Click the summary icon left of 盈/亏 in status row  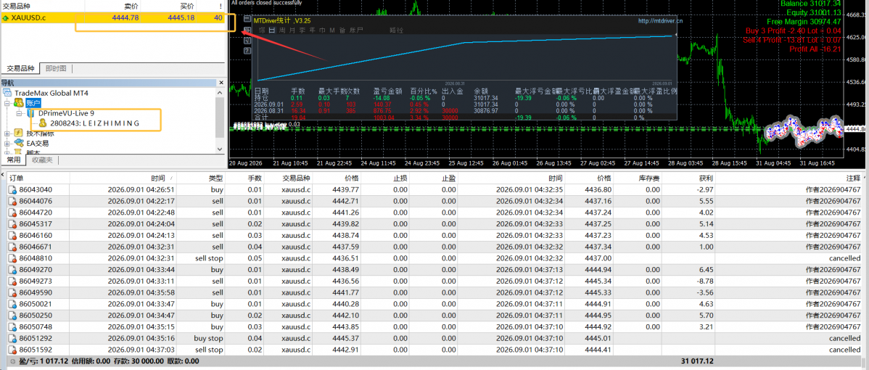[x=13, y=361]
